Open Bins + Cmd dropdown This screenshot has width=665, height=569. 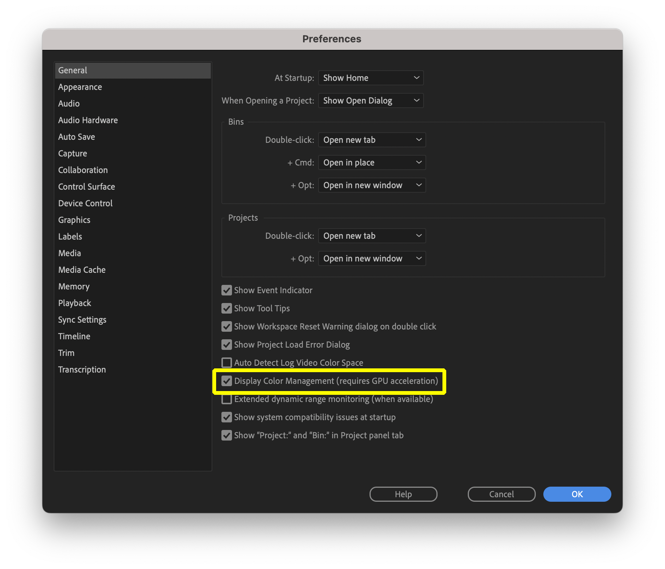(372, 162)
